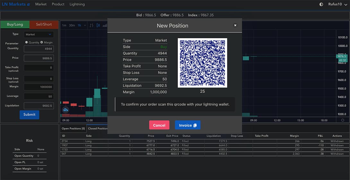
Task: Click the chart watermark logo icon
Action: tap(66, 110)
